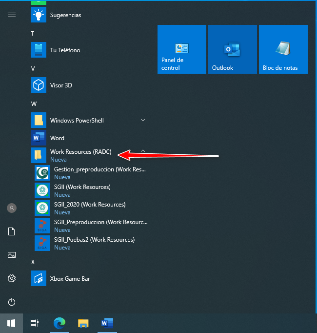The width and height of the screenshot is (317, 333).
Task: Open the power options button
Action: pyautogui.click(x=12, y=302)
